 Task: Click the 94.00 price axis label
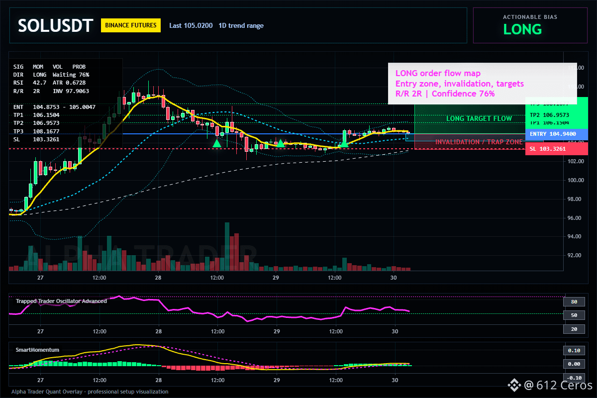pos(575,237)
